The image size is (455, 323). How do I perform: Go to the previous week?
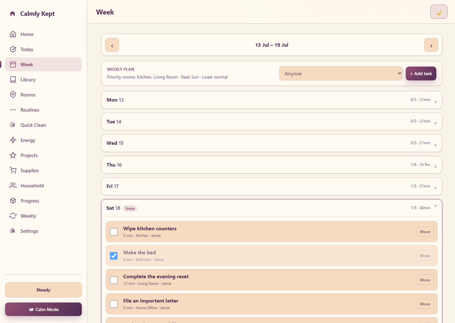(x=112, y=45)
